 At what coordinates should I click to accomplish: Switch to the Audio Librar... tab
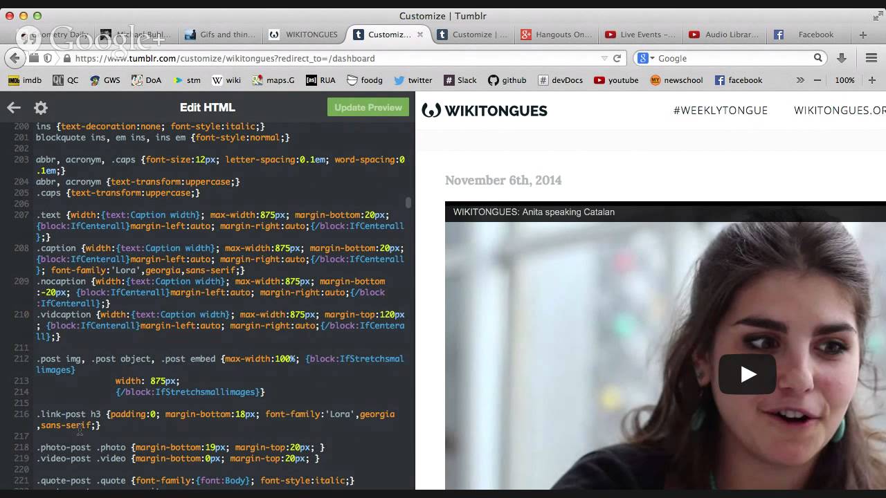coord(725,35)
